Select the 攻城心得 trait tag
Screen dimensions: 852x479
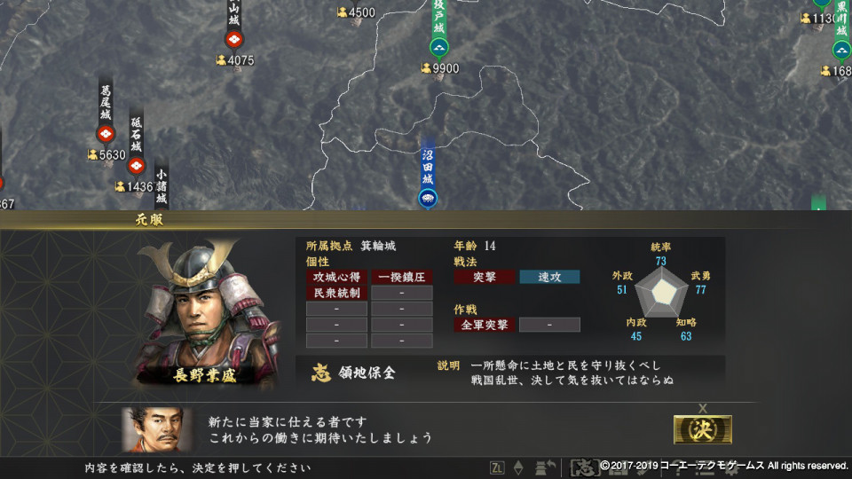[336, 277]
